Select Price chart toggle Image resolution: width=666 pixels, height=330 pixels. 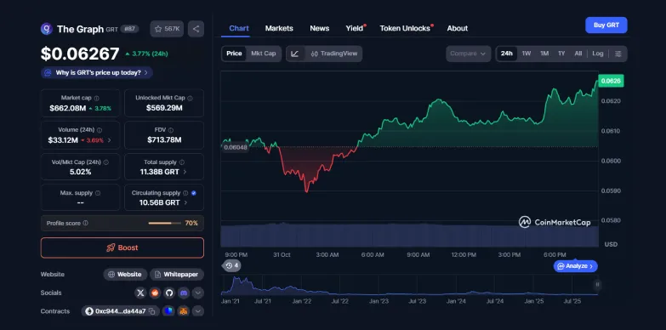234,54
